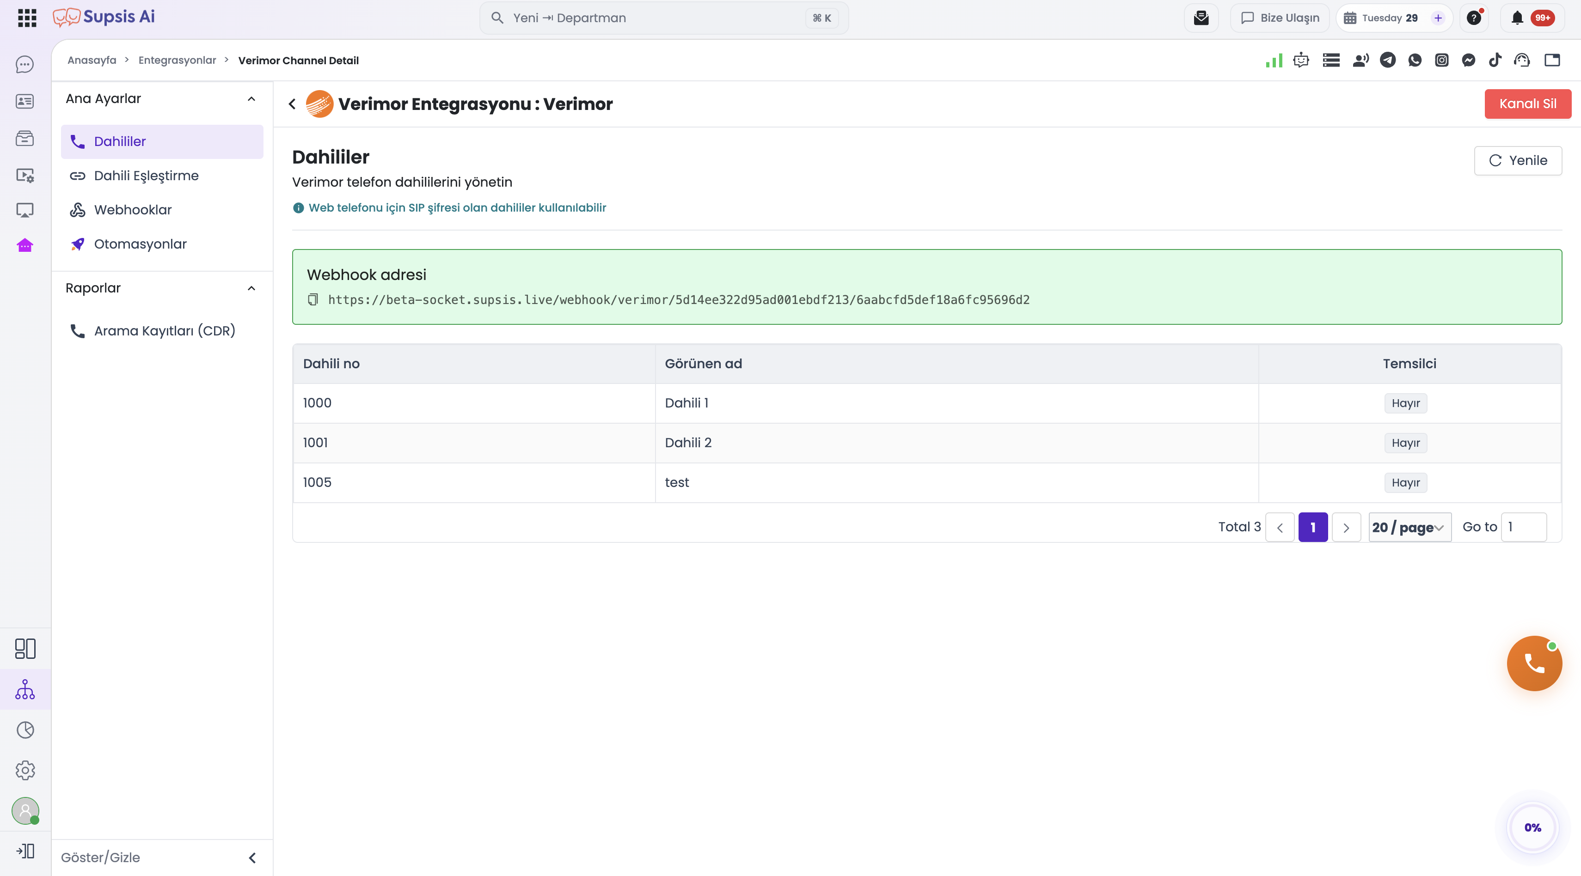1581x876 pixels.
Task: Click the plus button beside Tuesday 29
Action: (1438, 18)
